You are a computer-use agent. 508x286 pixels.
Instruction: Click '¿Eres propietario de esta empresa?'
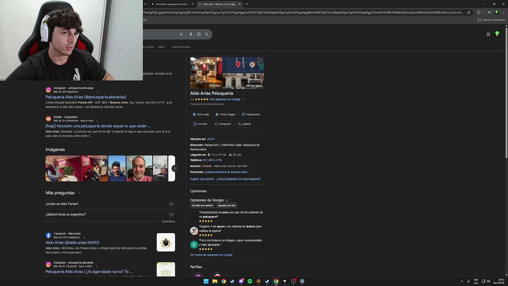click(239, 179)
